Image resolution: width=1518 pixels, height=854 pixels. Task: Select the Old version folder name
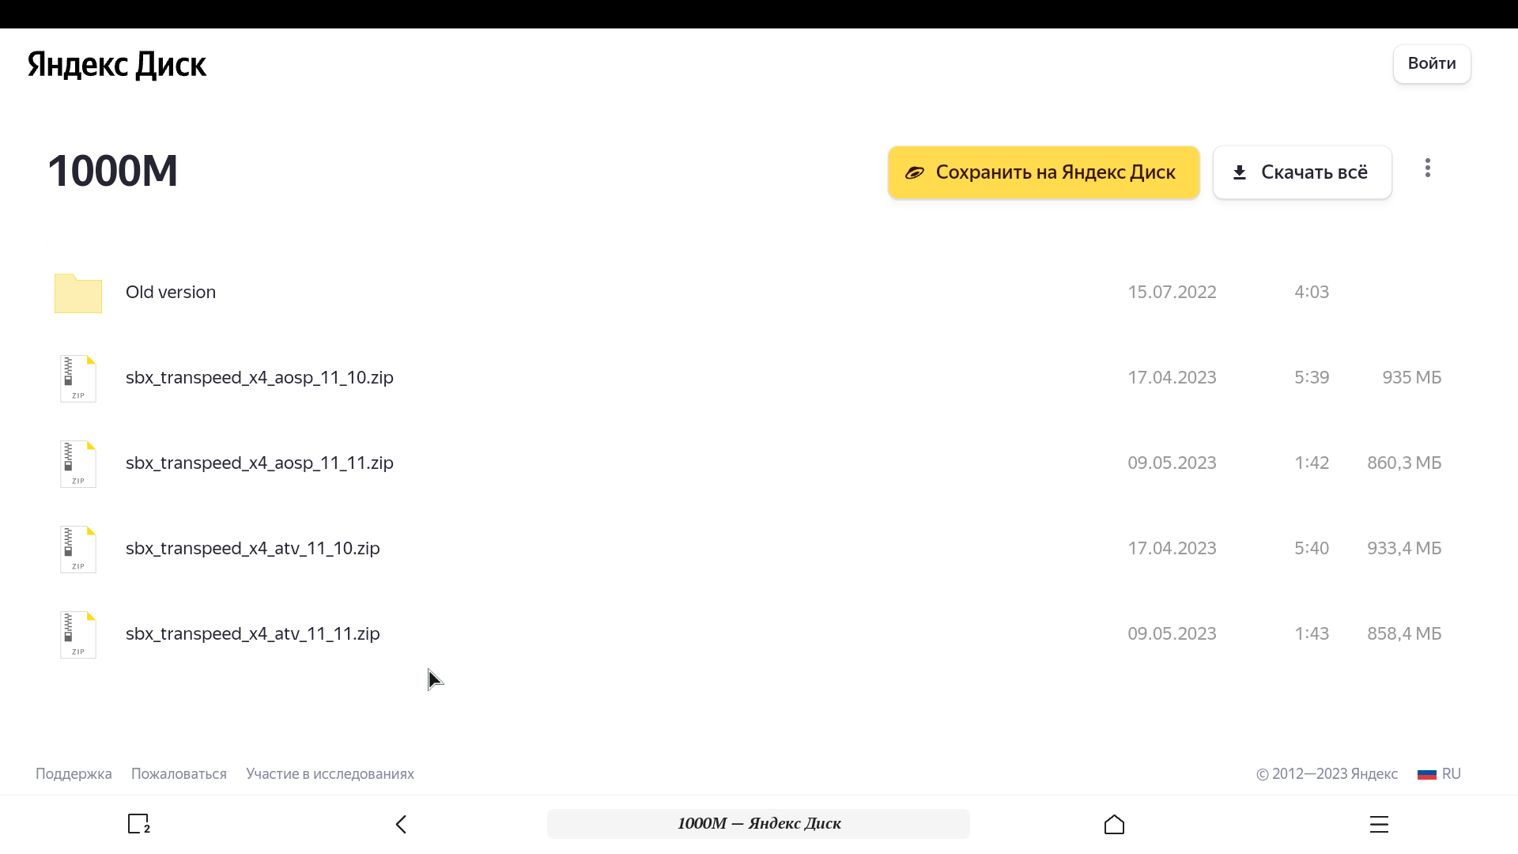[x=171, y=292]
